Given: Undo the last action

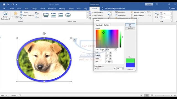Looking at the screenshot, I should [7, 4].
